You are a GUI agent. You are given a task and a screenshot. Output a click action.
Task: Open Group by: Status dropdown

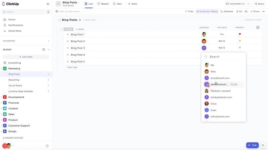(207, 11)
